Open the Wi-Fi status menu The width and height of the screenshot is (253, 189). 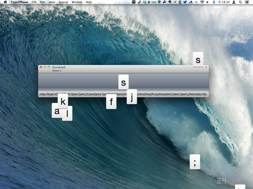pyautogui.click(x=202, y=2)
